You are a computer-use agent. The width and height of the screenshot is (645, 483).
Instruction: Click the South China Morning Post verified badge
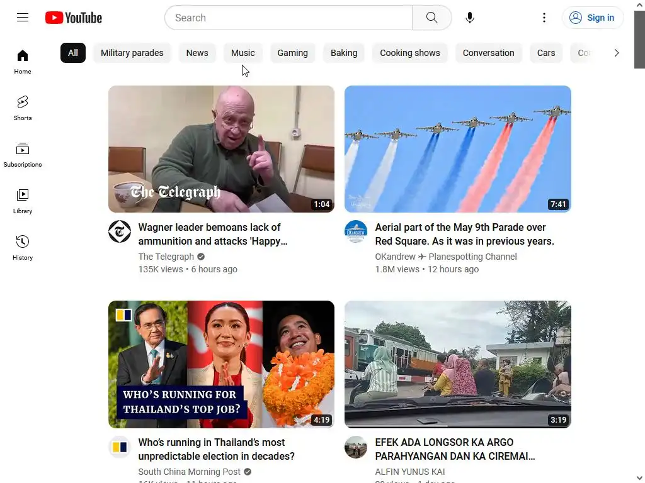(x=248, y=472)
